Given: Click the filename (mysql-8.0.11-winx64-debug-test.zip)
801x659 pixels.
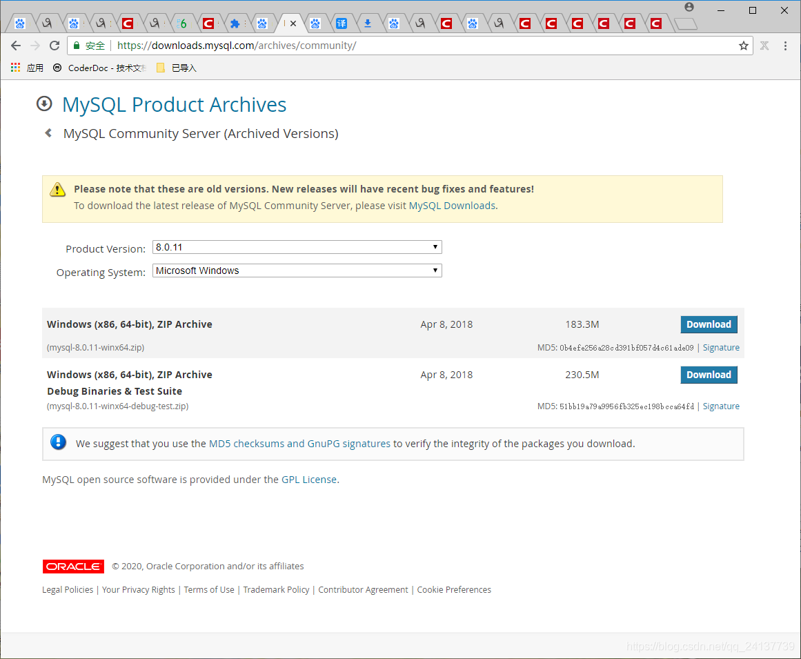Looking at the screenshot, I should (117, 406).
